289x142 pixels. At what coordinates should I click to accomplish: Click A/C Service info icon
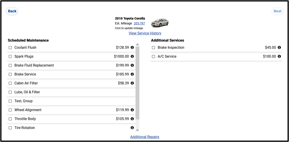pyautogui.click(x=279, y=56)
